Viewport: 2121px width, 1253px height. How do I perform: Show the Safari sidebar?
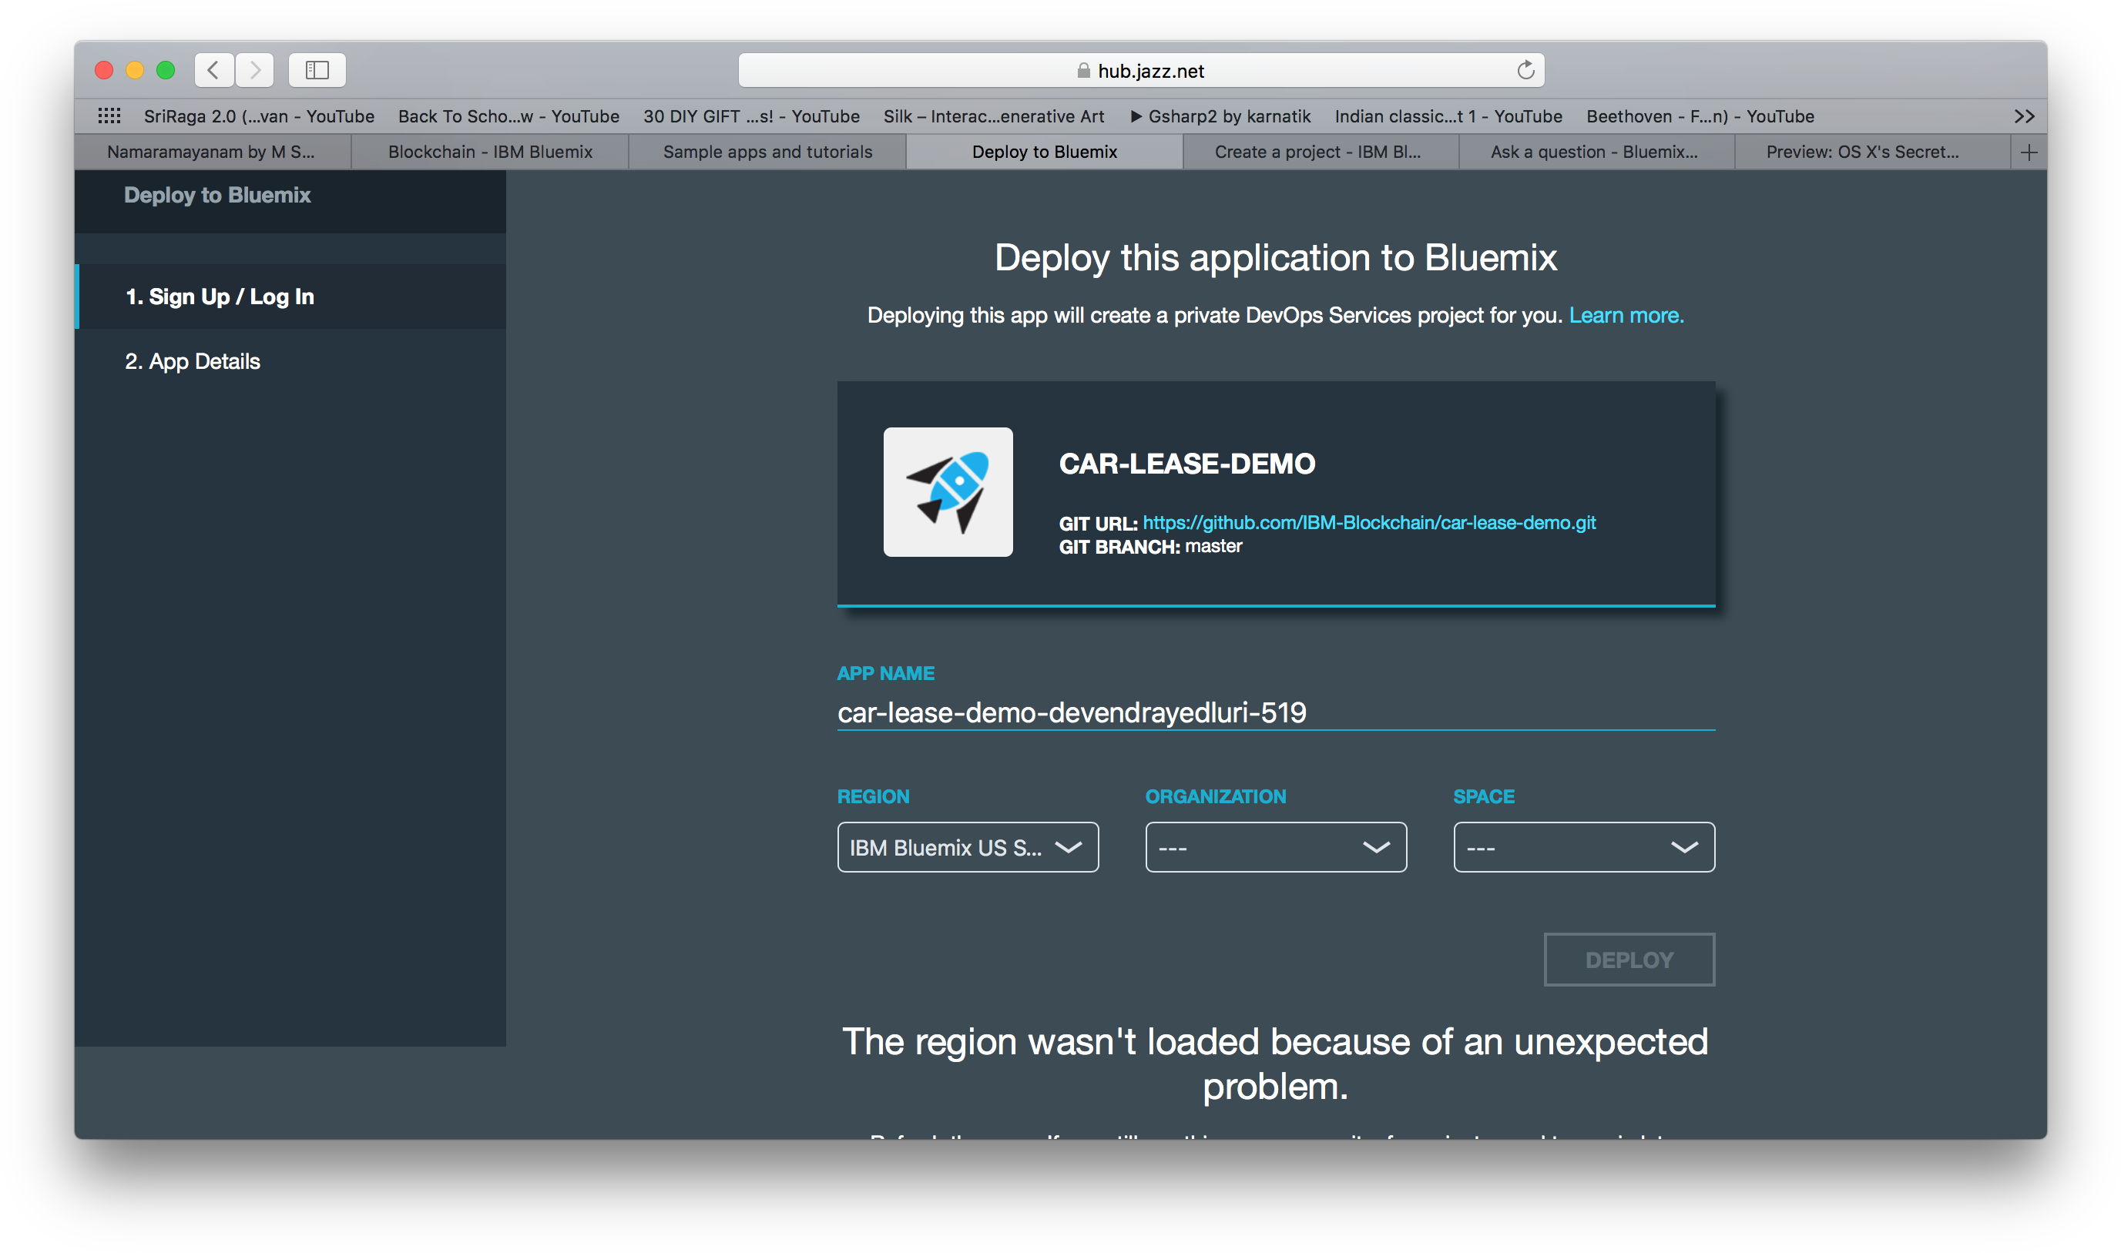pos(317,70)
